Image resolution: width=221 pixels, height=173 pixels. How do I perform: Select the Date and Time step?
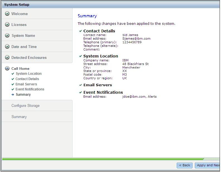tap(37, 47)
